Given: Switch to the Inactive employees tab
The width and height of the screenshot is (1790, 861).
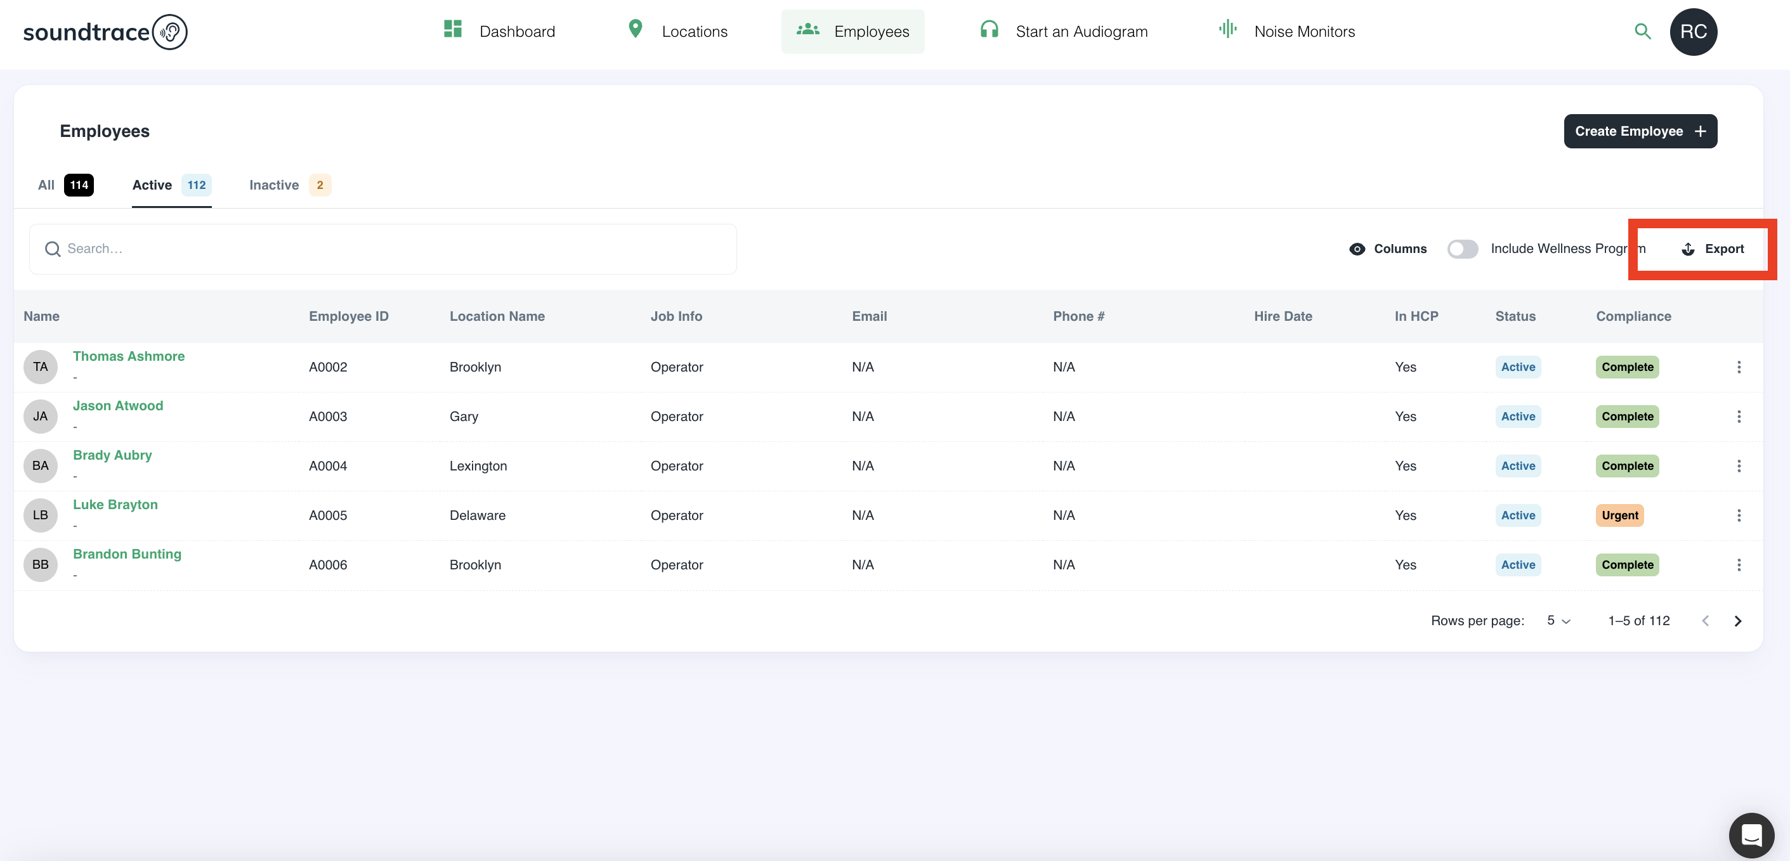Looking at the screenshot, I should [x=290, y=184].
